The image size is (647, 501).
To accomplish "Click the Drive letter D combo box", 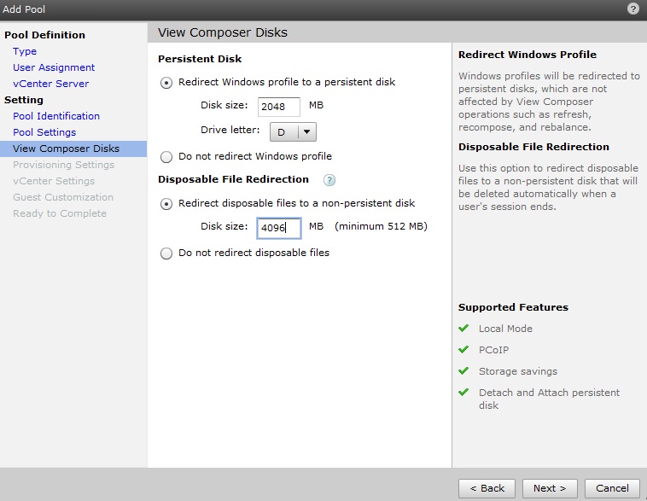I will point(293,132).
